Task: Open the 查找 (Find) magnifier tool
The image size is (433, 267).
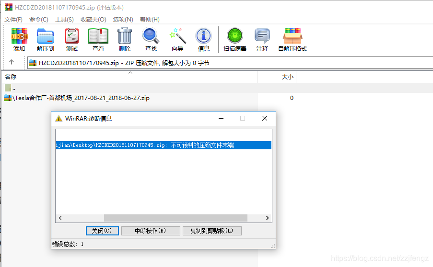Action: [151, 39]
